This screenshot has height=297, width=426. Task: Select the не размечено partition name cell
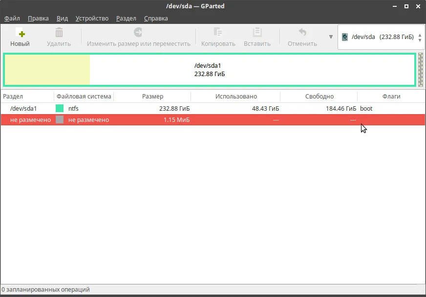(x=30, y=120)
